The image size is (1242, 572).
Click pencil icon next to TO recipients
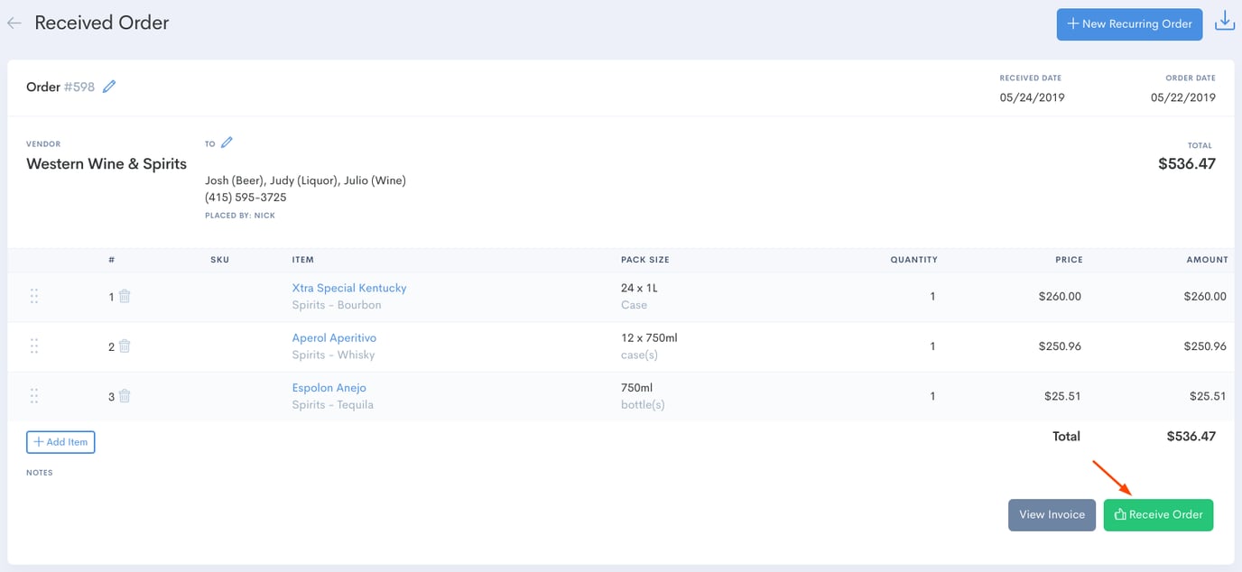coord(227,143)
